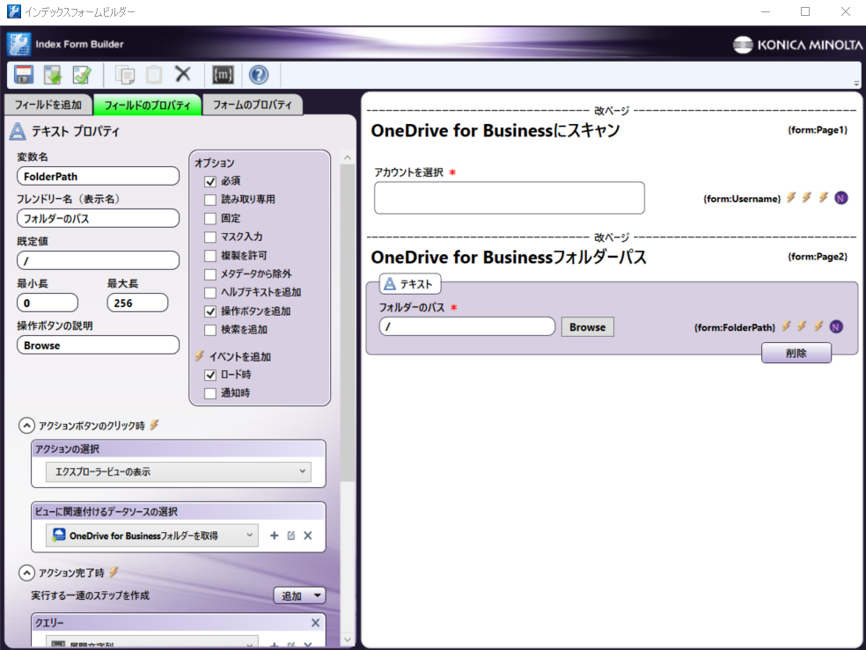Close the クエリー step with its X
Screen dimensions: 866x650
point(315,623)
